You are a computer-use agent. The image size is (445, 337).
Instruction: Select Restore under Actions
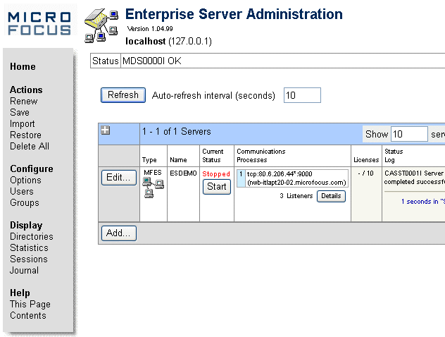pyautogui.click(x=25, y=135)
